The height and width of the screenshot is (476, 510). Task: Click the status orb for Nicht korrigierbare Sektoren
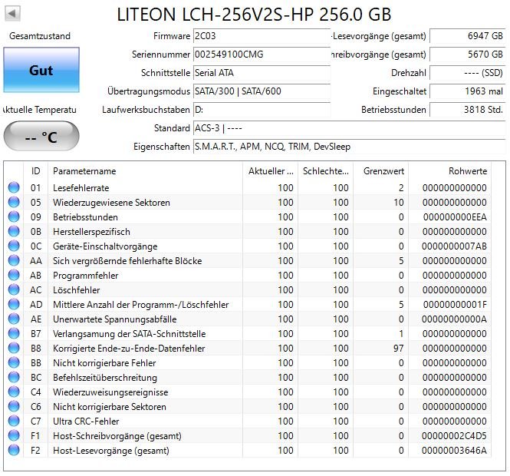click(x=13, y=407)
